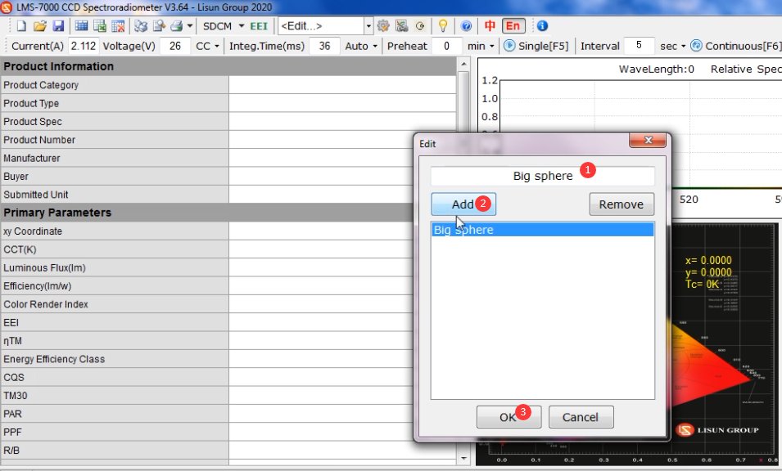Open the setup icon left of print preview
Screen dimensions: 782x471
pyautogui.click(x=141, y=26)
